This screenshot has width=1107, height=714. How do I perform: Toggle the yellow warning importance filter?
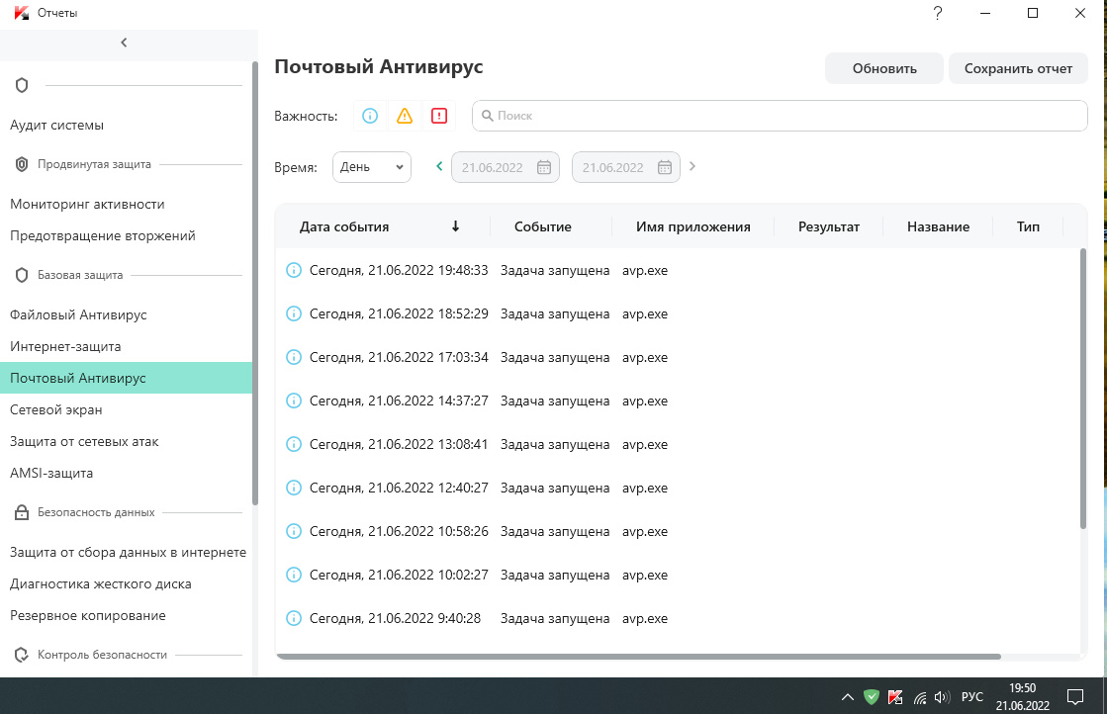[x=405, y=116]
